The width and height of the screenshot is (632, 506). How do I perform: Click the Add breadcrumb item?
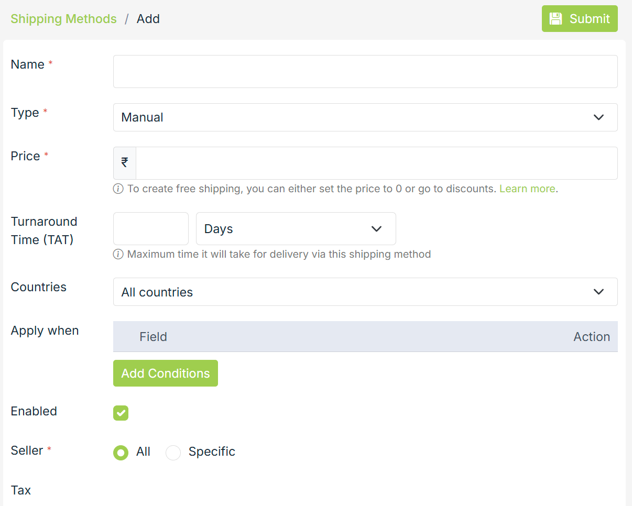pyautogui.click(x=148, y=19)
